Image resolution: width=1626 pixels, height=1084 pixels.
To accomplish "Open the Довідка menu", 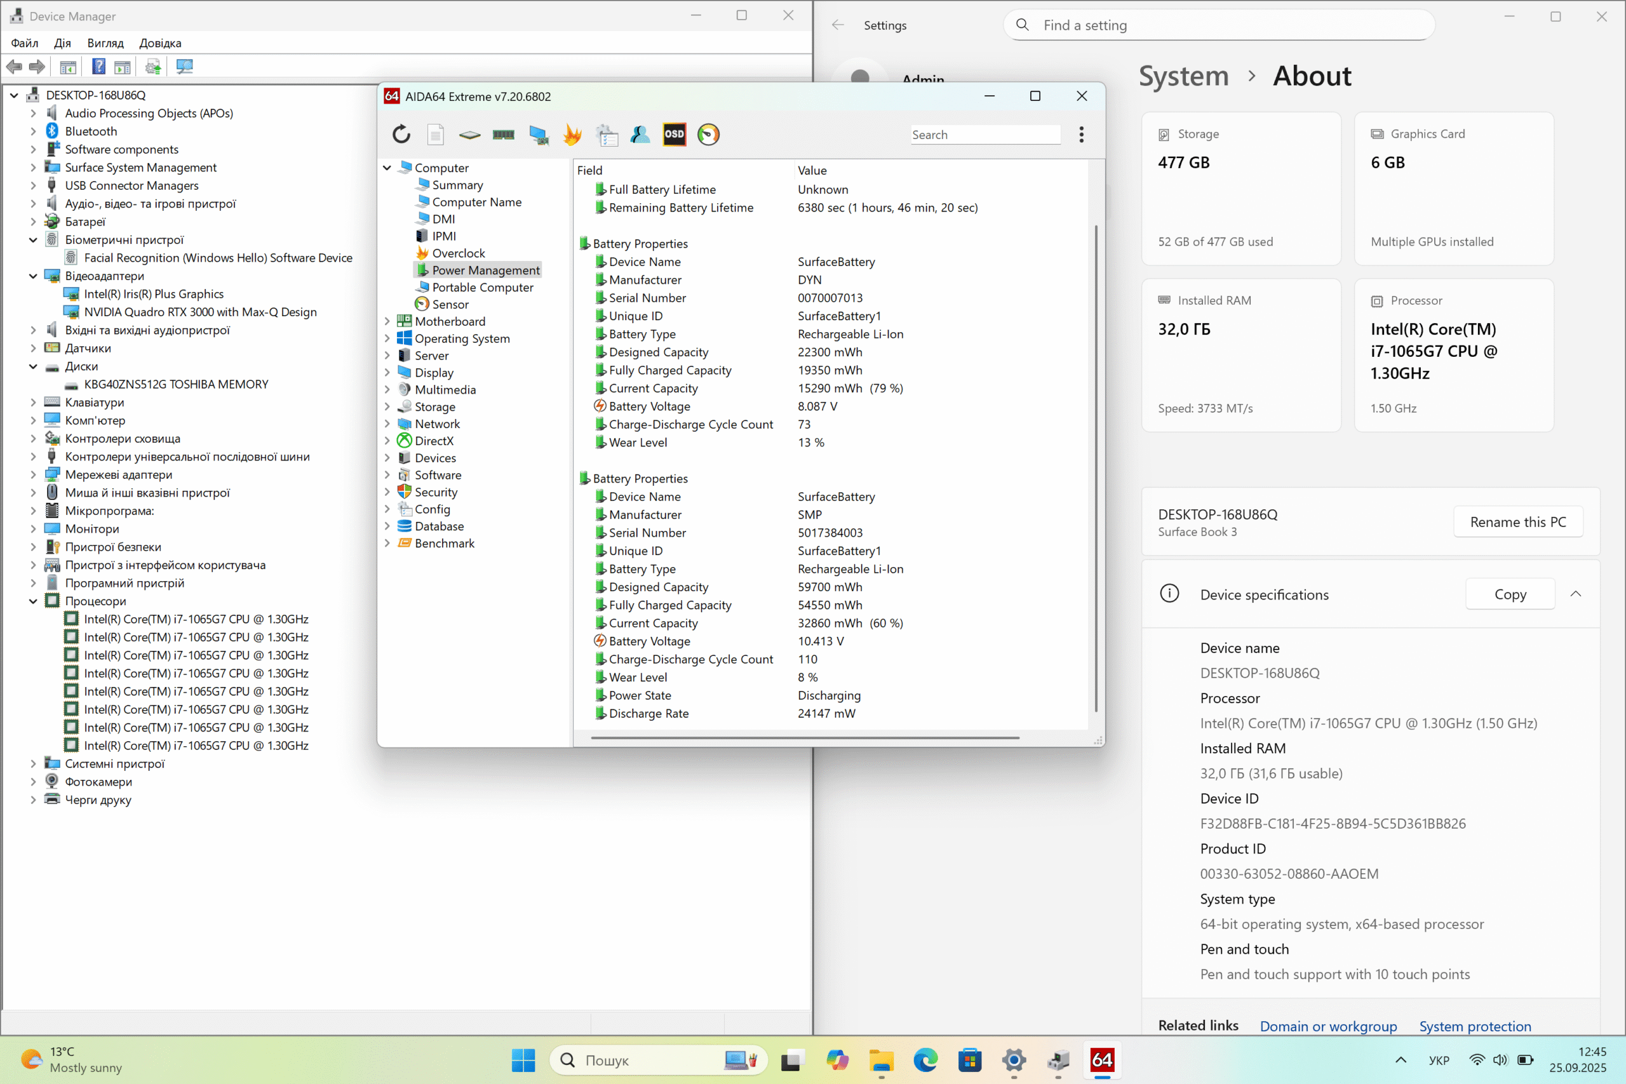I will point(159,43).
